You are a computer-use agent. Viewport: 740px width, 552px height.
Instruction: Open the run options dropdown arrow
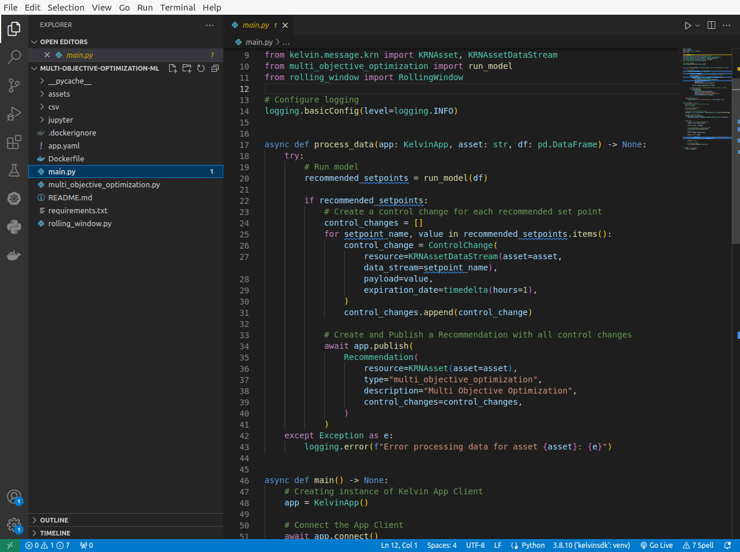pyautogui.click(x=698, y=25)
